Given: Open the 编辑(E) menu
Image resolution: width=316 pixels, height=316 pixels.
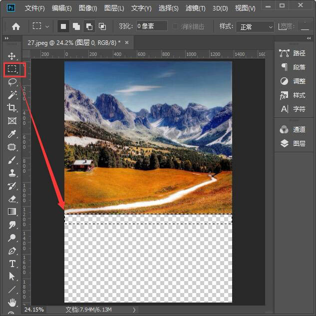Looking at the screenshot, I should click(x=62, y=8).
